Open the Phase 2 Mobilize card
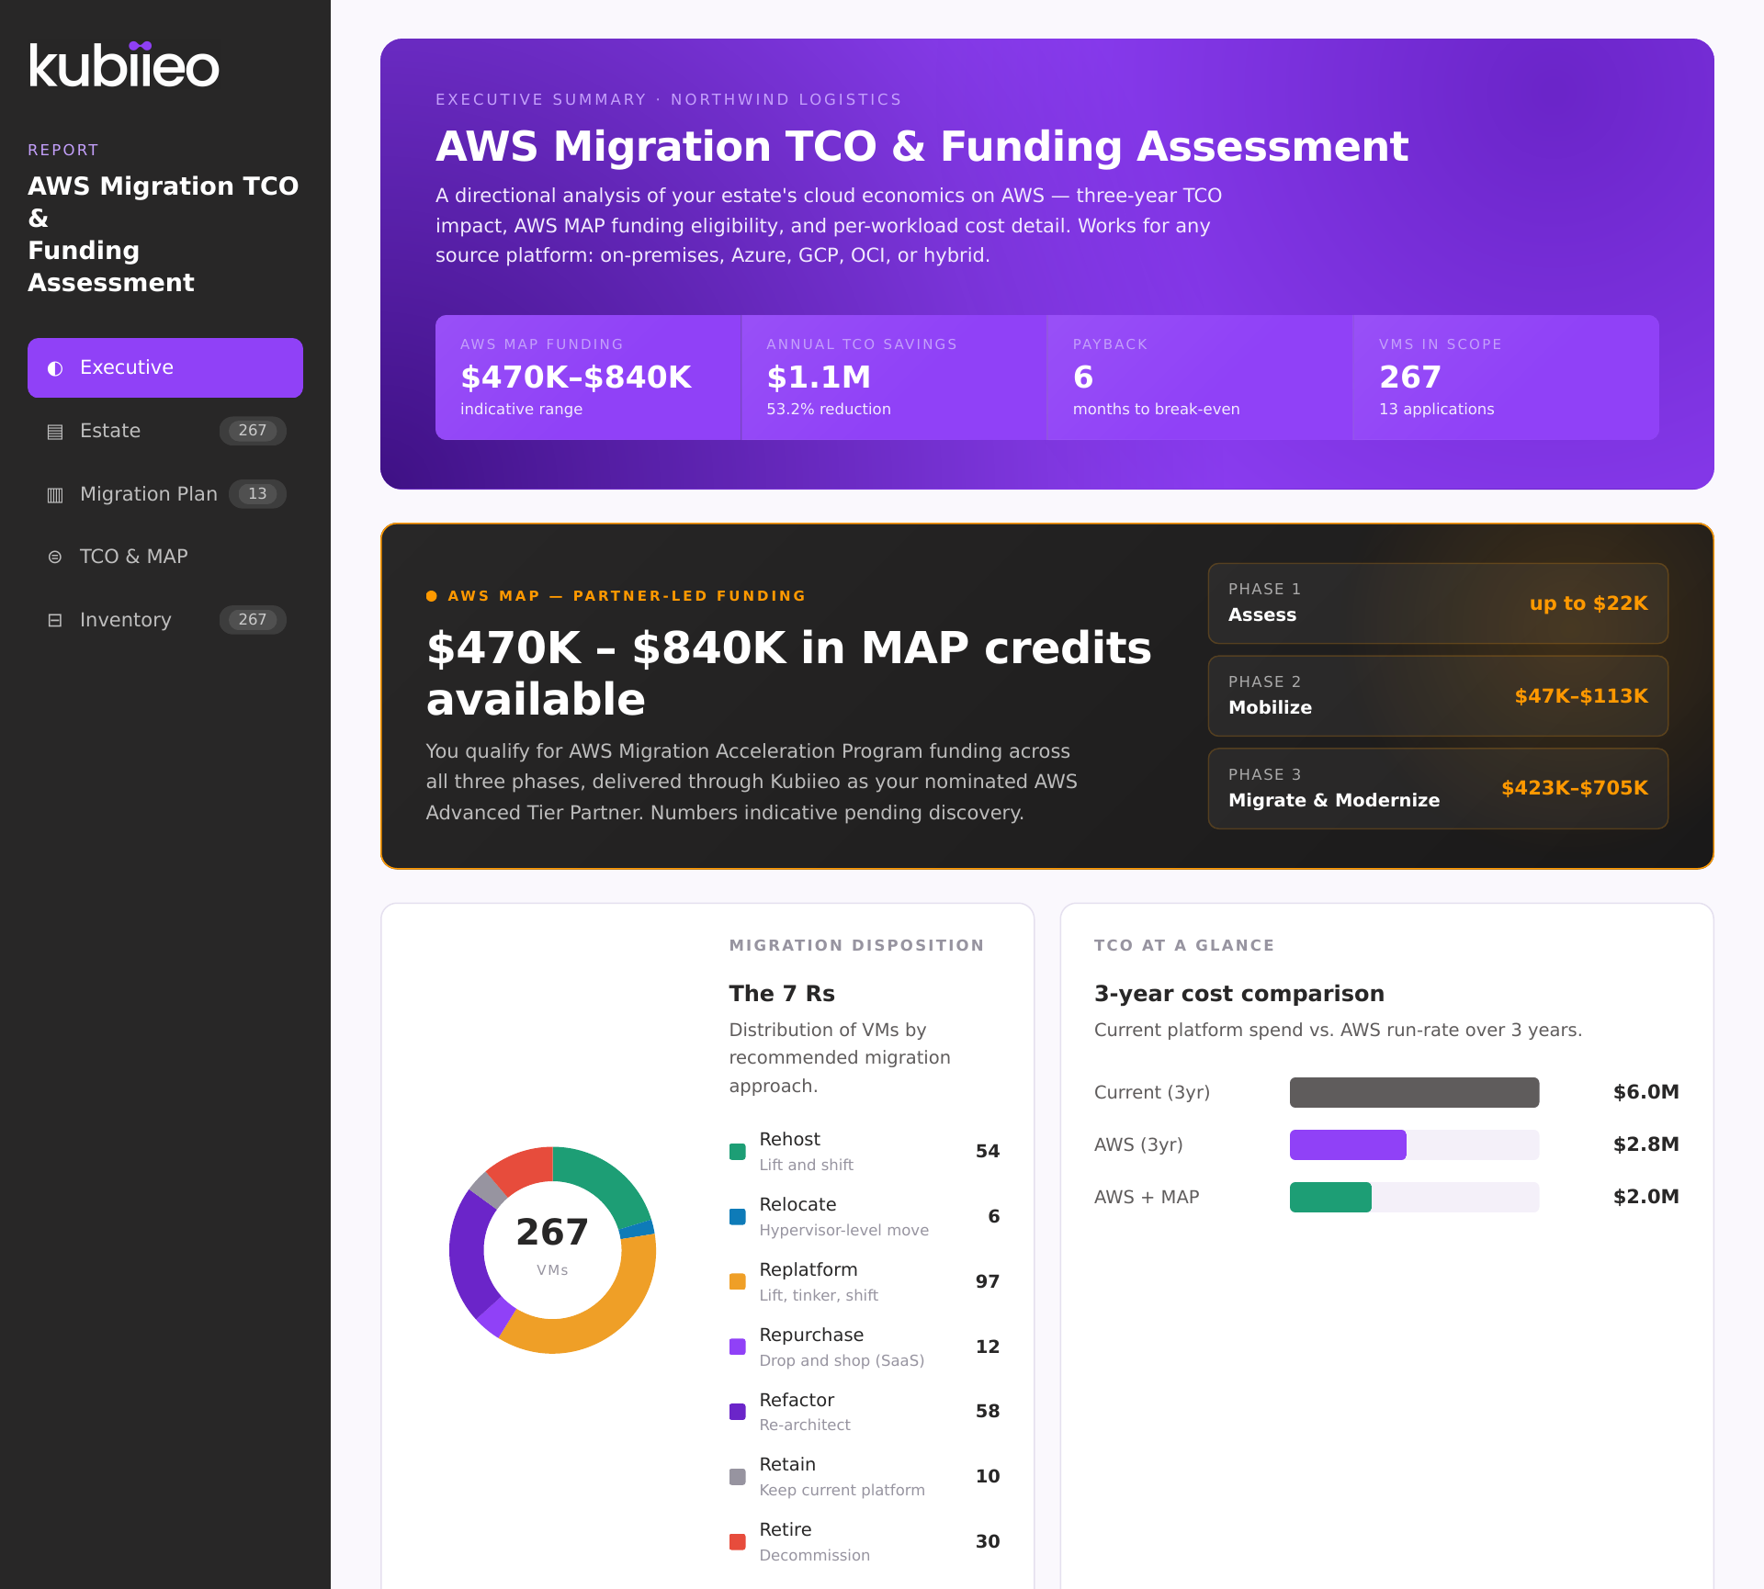Viewport: 1764px width, 1589px height. click(x=1438, y=696)
